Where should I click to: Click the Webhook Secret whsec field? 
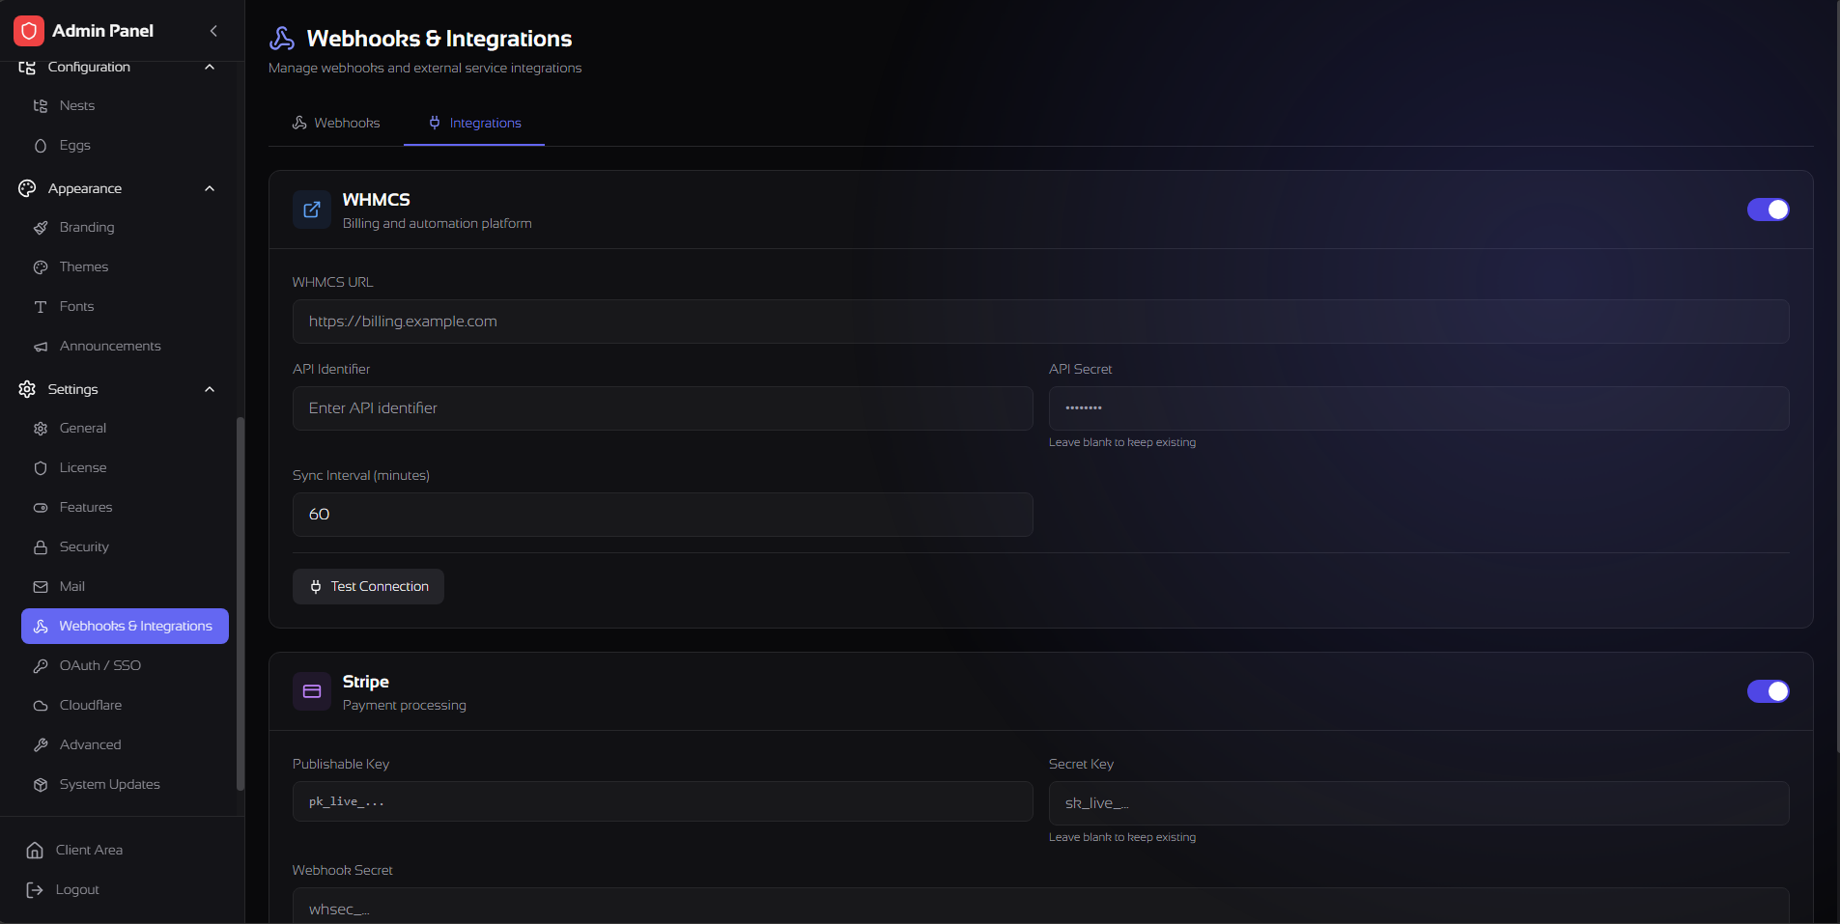(x=1040, y=906)
